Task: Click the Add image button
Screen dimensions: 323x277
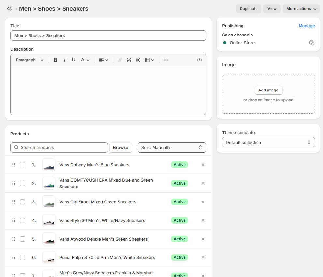Action: (x=268, y=90)
